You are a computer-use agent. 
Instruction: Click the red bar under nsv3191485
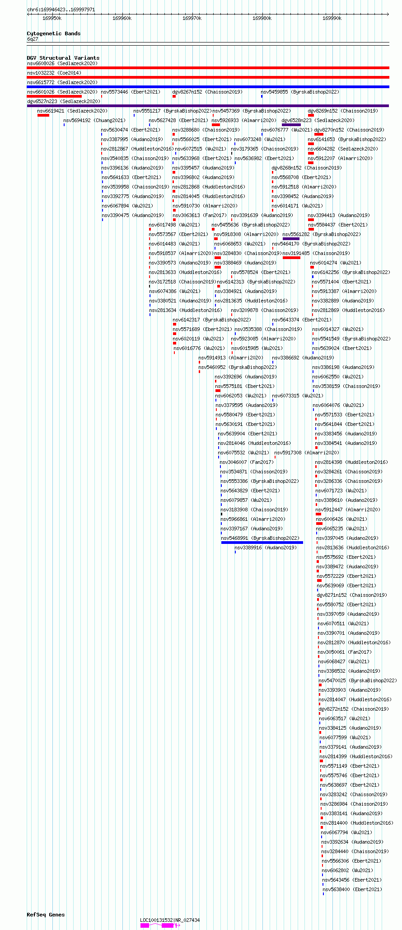[x=291, y=258]
